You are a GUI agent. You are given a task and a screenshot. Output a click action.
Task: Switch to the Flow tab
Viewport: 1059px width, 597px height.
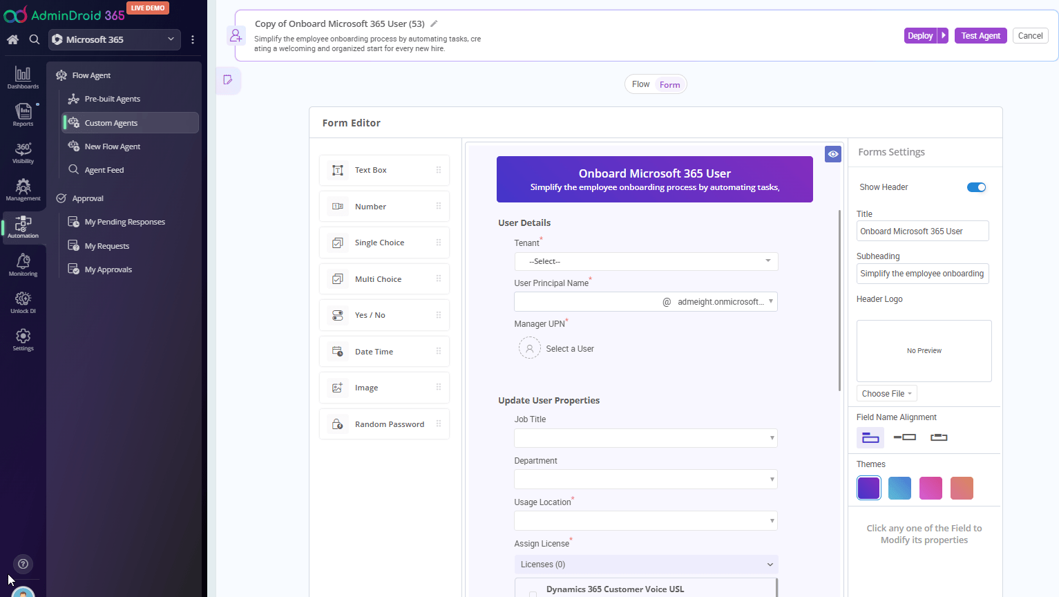[640, 84]
